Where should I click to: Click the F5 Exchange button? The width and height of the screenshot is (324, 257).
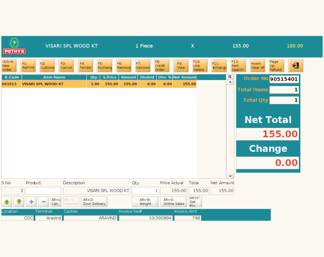pyautogui.click(x=104, y=66)
